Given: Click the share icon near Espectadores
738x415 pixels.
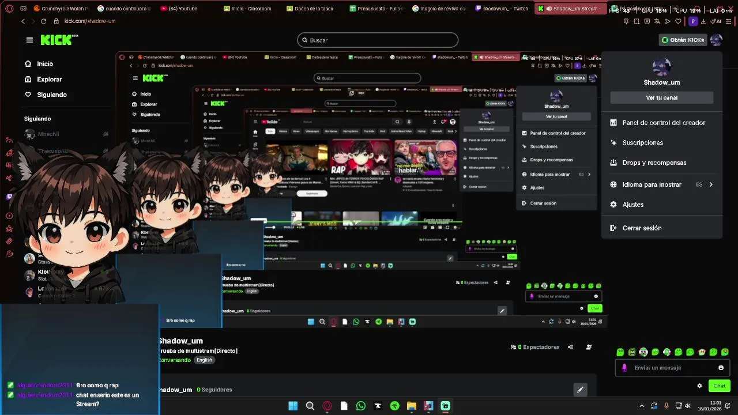Looking at the screenshot, I should (x=570, y=347).
